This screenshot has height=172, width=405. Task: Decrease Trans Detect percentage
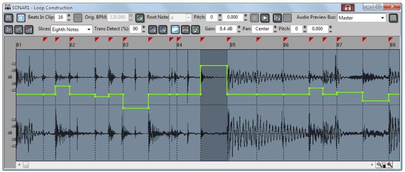click(x=144, y=31)
